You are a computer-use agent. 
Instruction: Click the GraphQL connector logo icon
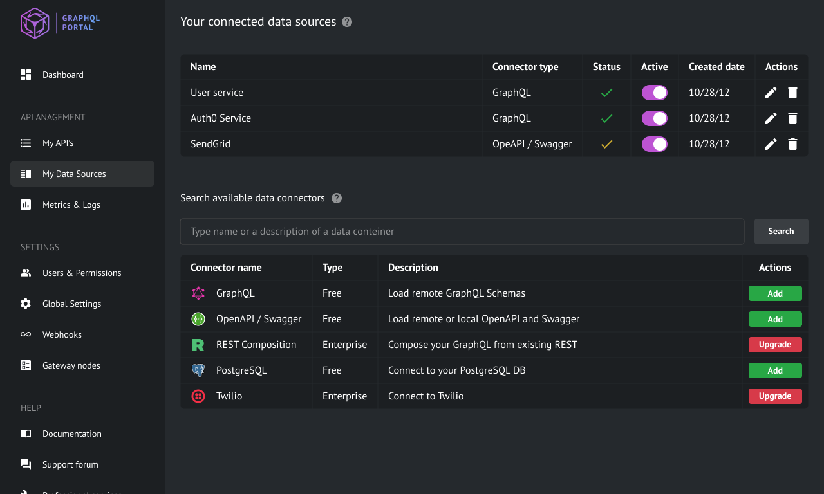click(198, 293)
